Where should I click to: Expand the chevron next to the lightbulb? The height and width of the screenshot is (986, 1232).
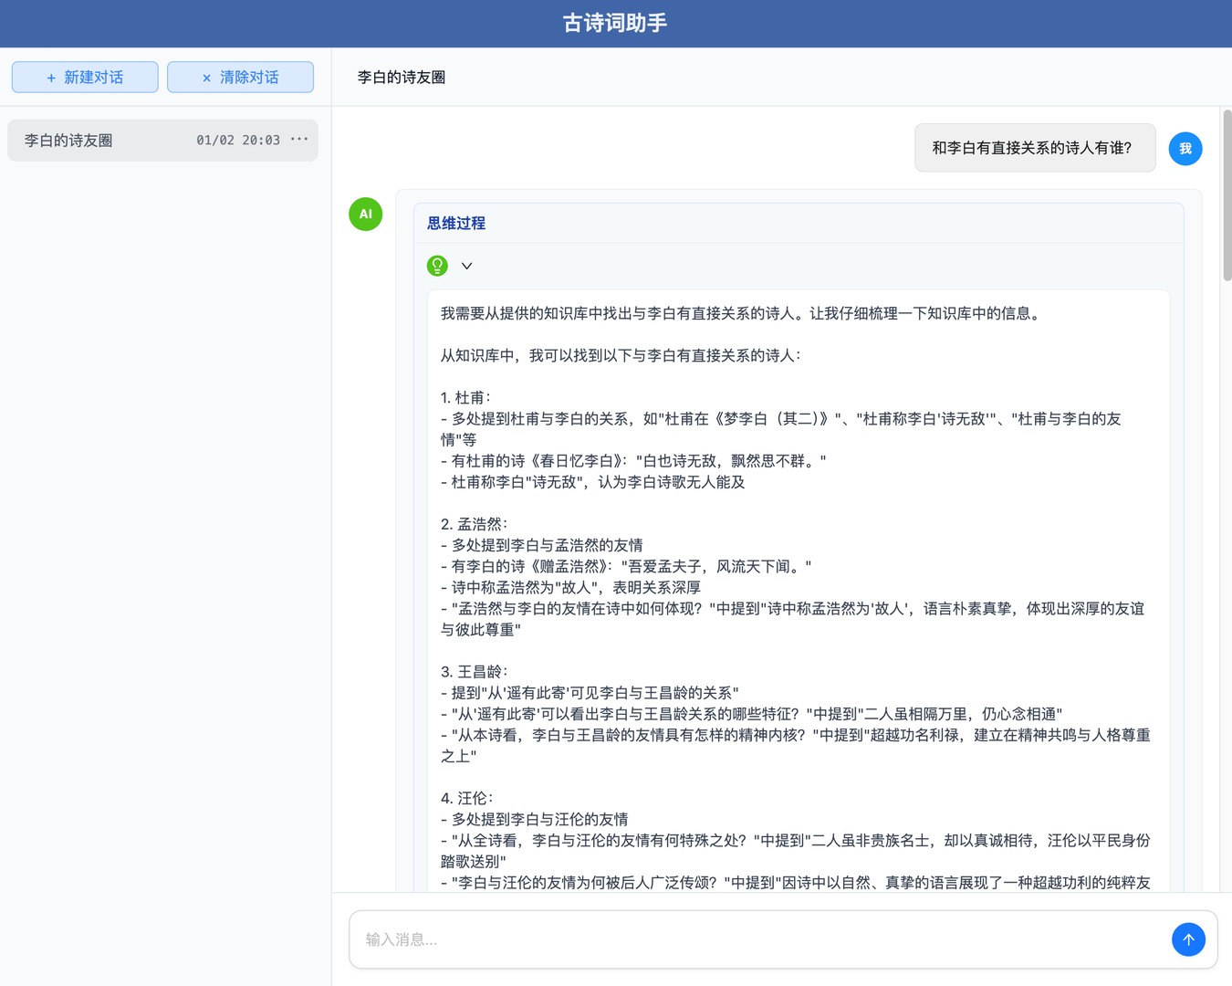point(466,266)
